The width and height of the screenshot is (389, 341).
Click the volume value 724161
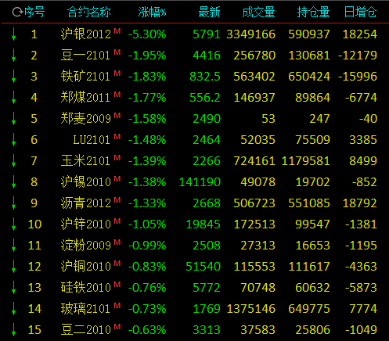click(x=254, y=161)
